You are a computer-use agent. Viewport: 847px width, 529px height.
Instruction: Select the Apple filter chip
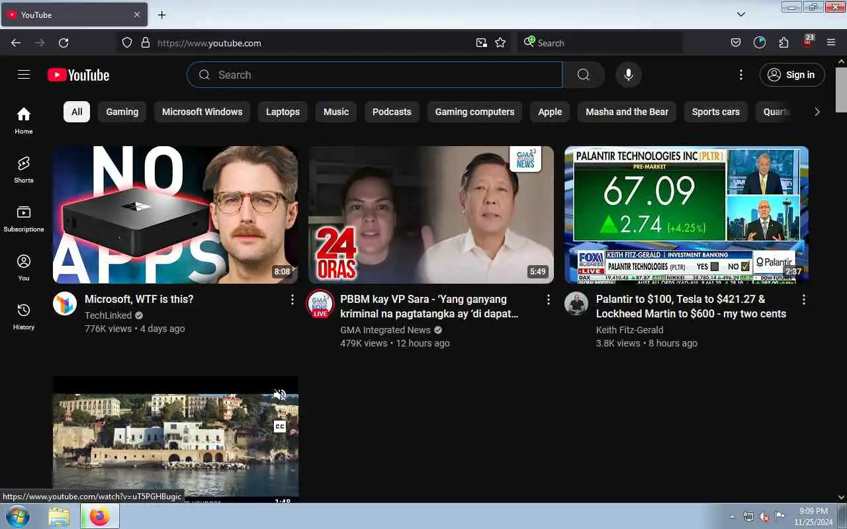[x=550, y=112]
